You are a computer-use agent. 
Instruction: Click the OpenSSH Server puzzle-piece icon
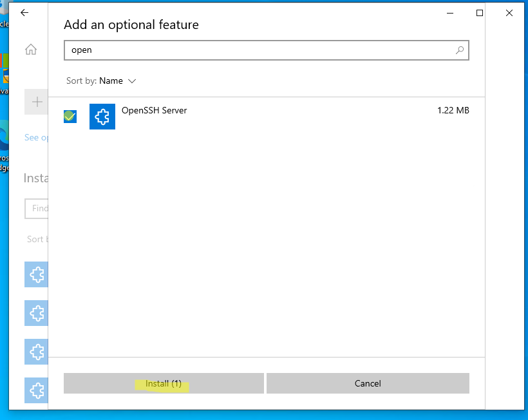point(102,117)
